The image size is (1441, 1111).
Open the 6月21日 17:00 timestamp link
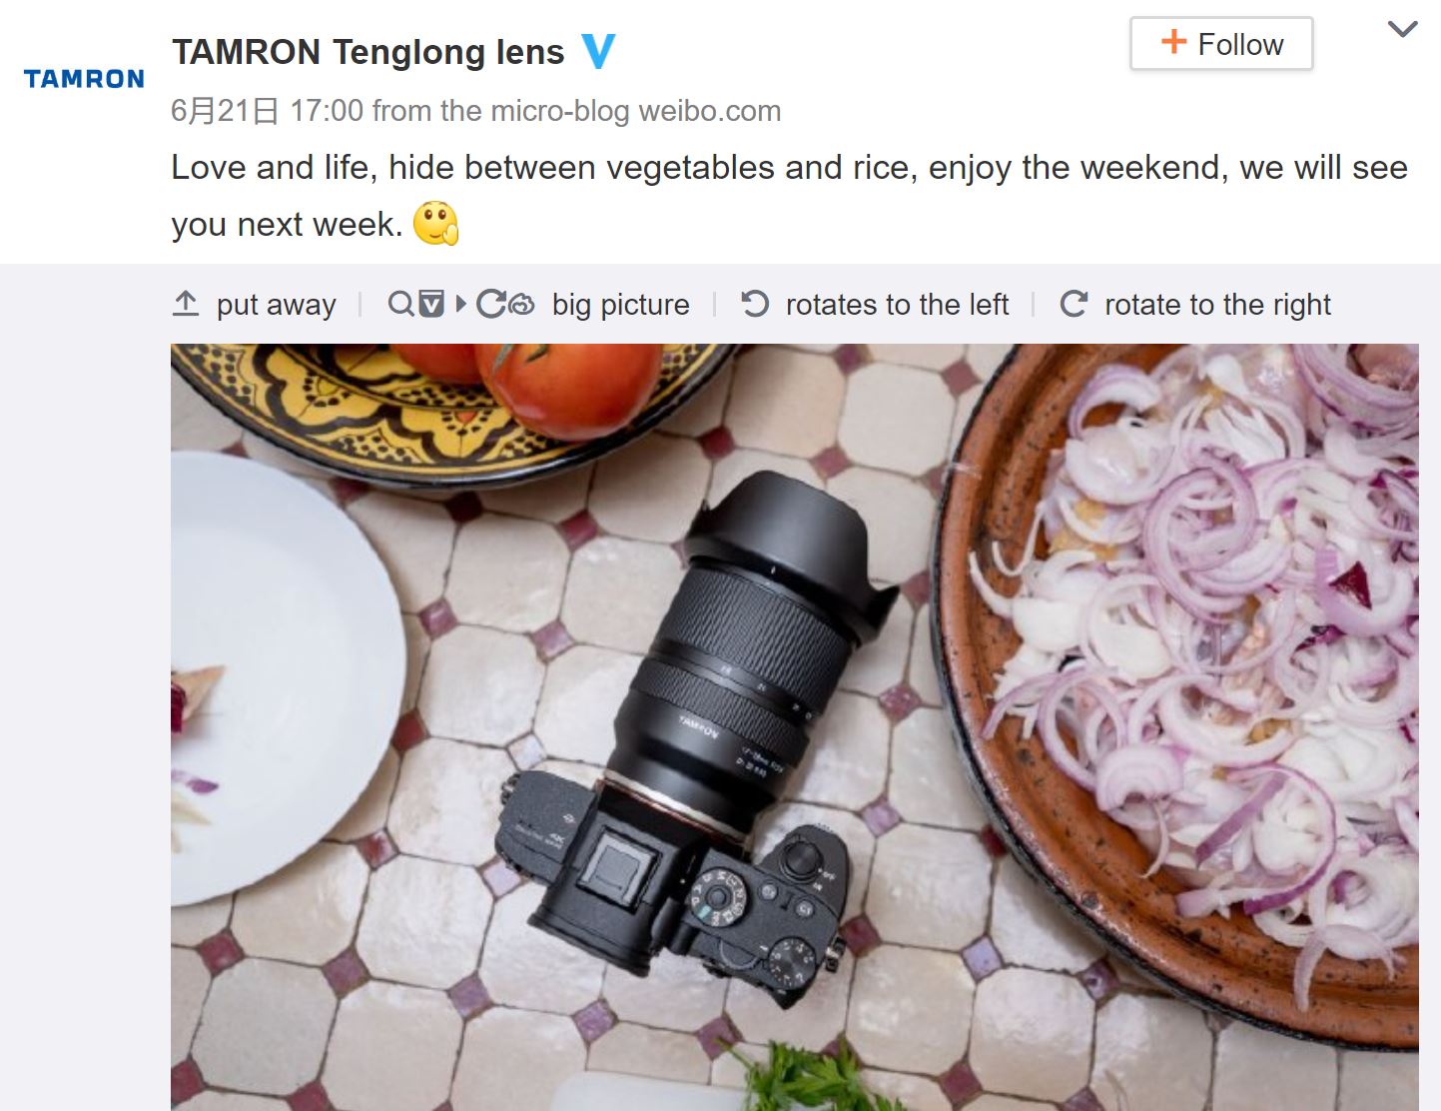click(x=267, y=110)
